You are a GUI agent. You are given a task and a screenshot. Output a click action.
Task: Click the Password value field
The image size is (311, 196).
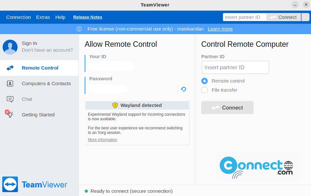(108, 89)
